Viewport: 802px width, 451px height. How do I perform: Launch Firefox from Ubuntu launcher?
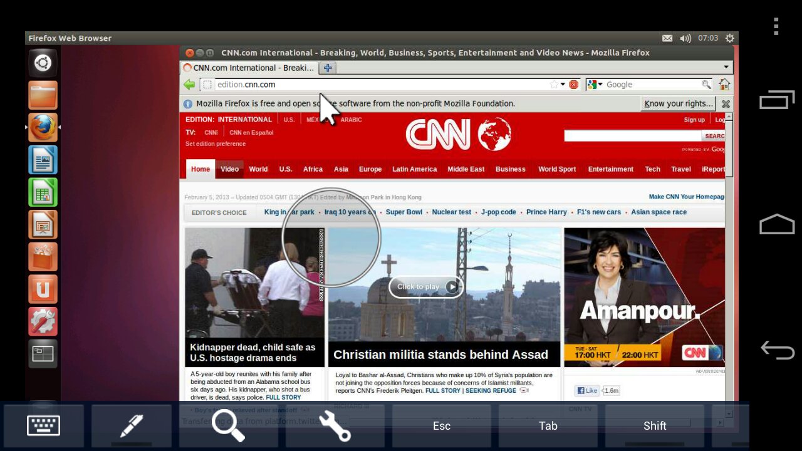coord(43,128)
